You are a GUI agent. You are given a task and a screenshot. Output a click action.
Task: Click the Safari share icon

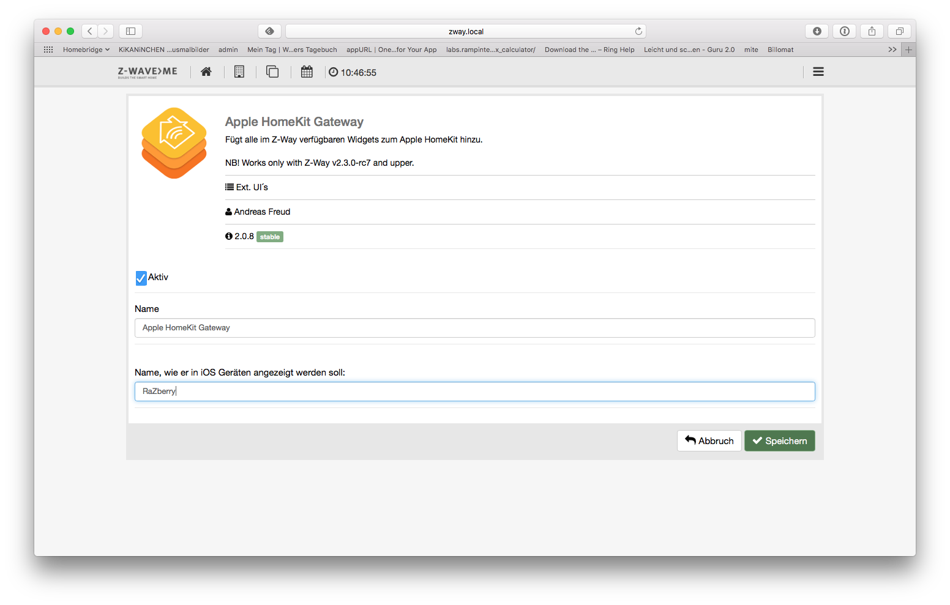pos(872,31)
